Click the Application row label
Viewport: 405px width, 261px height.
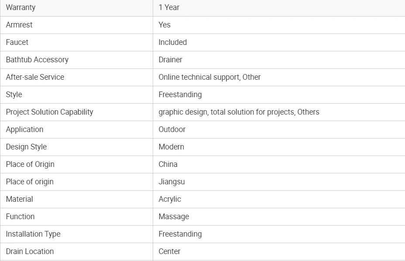(x=24, y=129)
